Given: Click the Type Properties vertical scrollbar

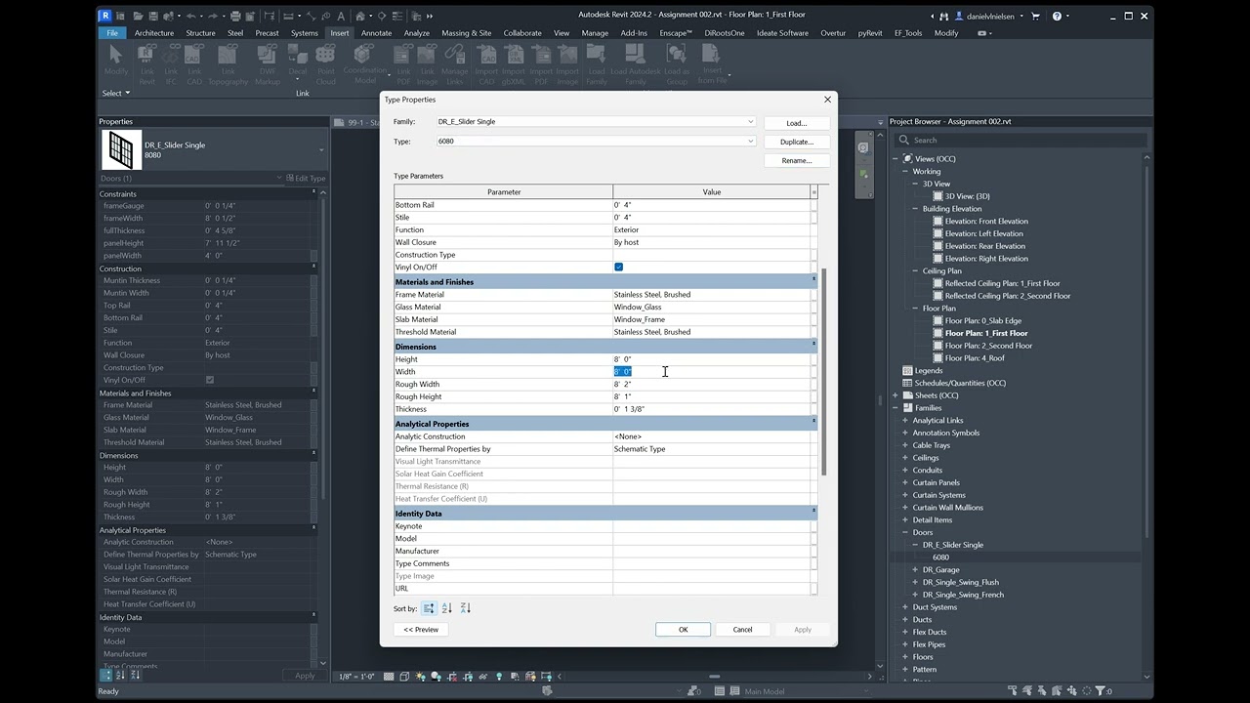Looking at the screenshot, I should click(x=824, y=372).
